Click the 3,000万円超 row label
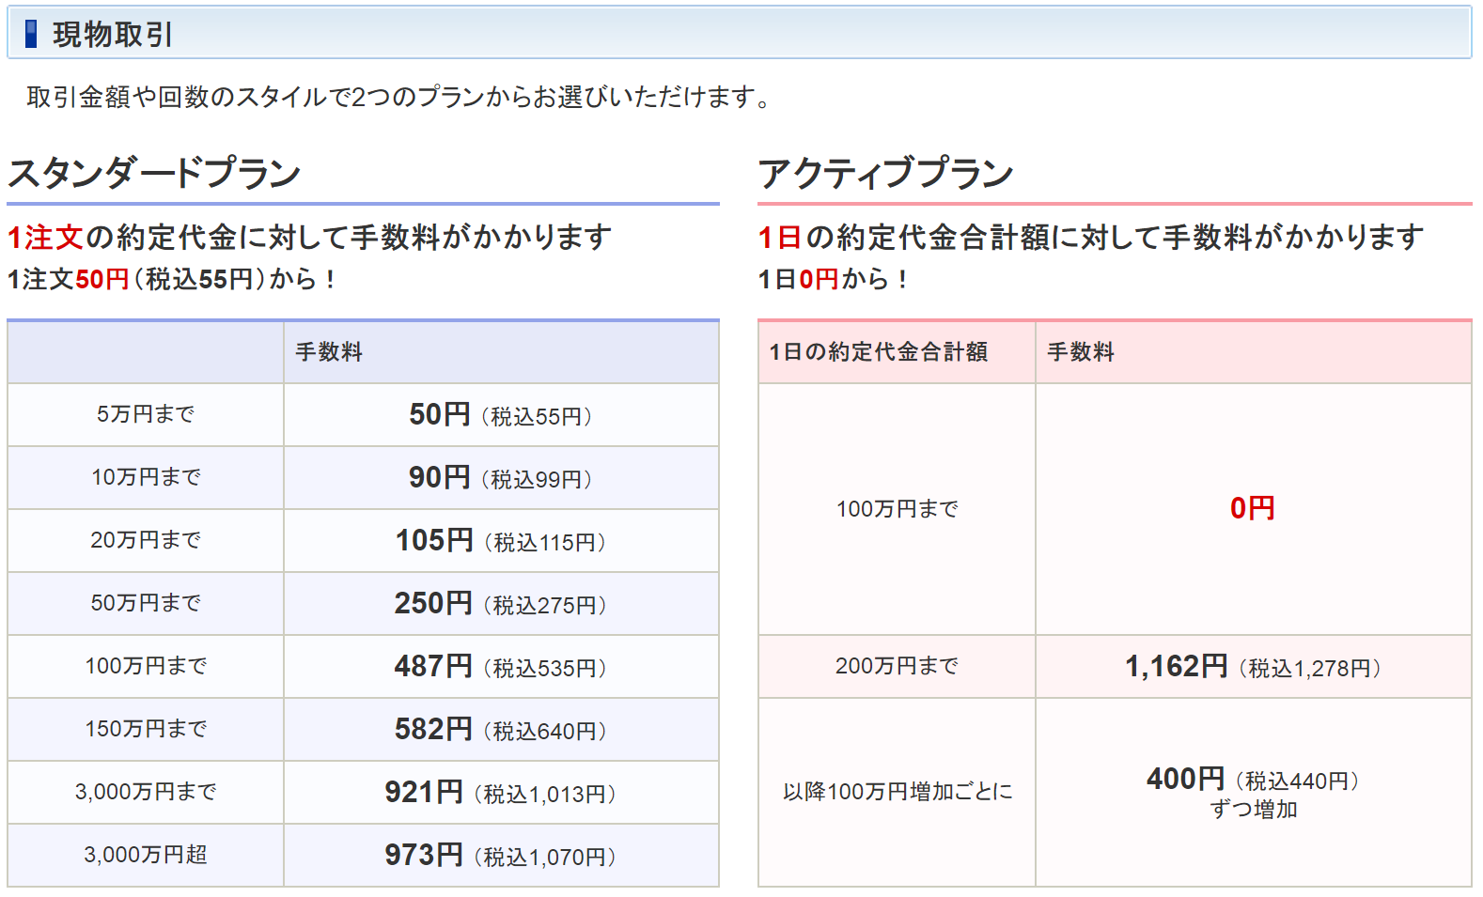This screenshot has width=1483, height=897. (146, 855)
